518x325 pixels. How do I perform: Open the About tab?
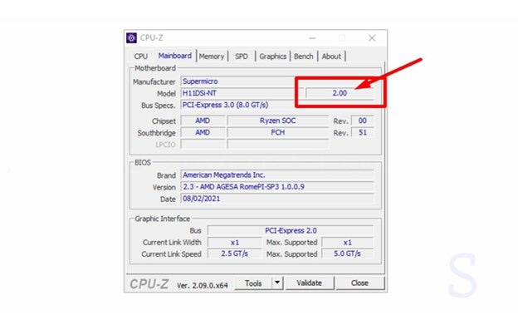tap(331, 57)
